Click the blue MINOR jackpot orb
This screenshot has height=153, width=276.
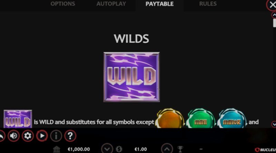[x=232, y=119]
